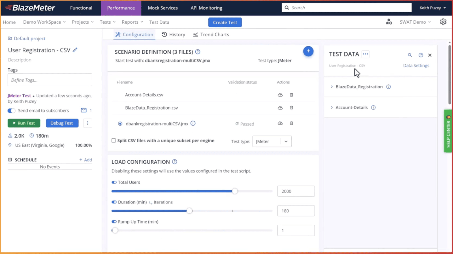This screenshot has height=254, width=453.
Task: Open the three-dot menu beside Debug Test
Action: (x=87, y=123)
